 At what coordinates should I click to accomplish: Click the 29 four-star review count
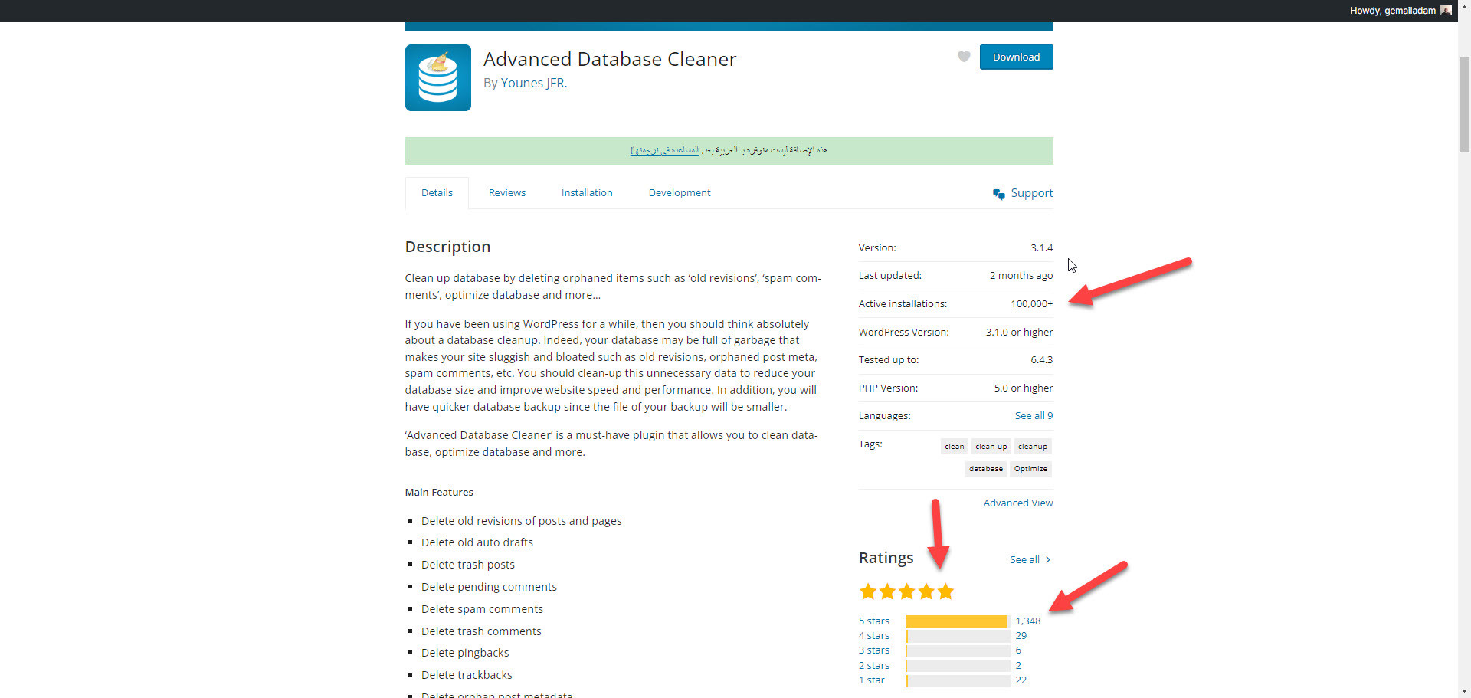1021,636
